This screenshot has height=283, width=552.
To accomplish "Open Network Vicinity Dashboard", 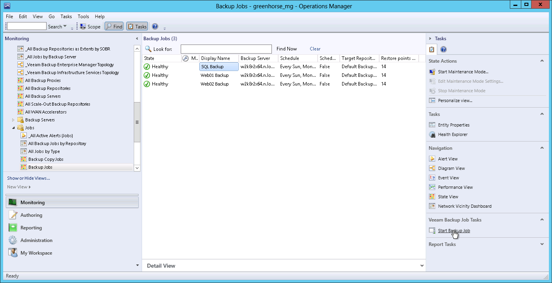I will (465, 206).
